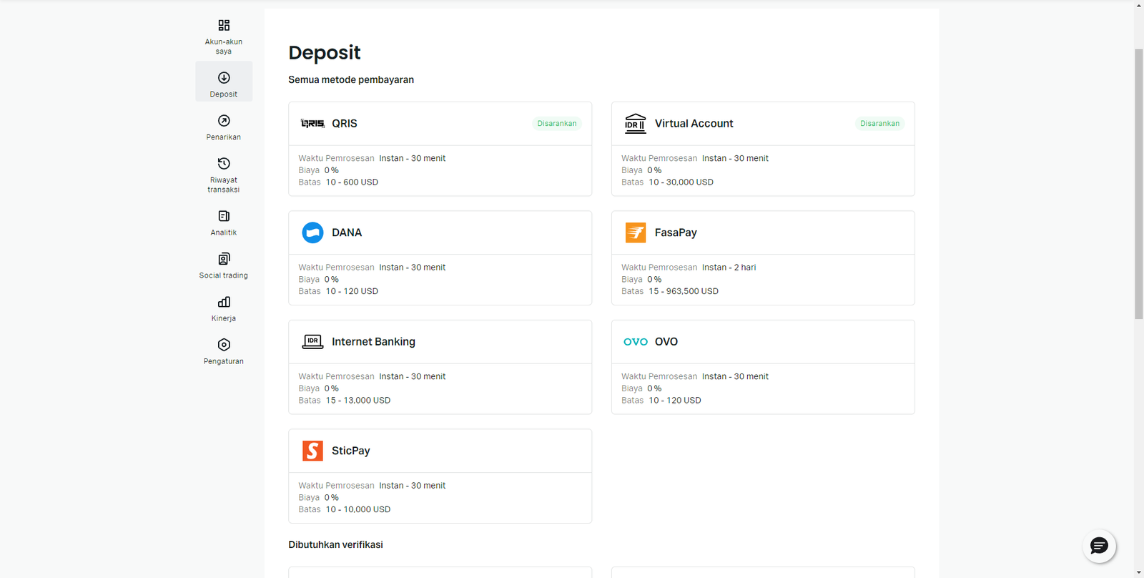Choose QRIS payment method title
The width and height of the screenshot is (1144, 578).
point(345,124)
